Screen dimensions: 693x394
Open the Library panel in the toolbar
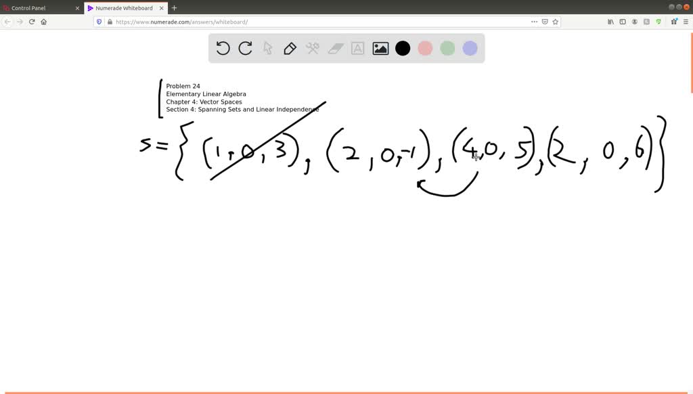pos(610,21)
